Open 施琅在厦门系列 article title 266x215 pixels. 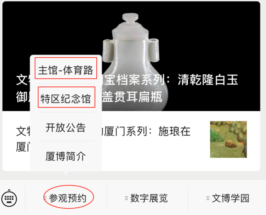(147, 131)
